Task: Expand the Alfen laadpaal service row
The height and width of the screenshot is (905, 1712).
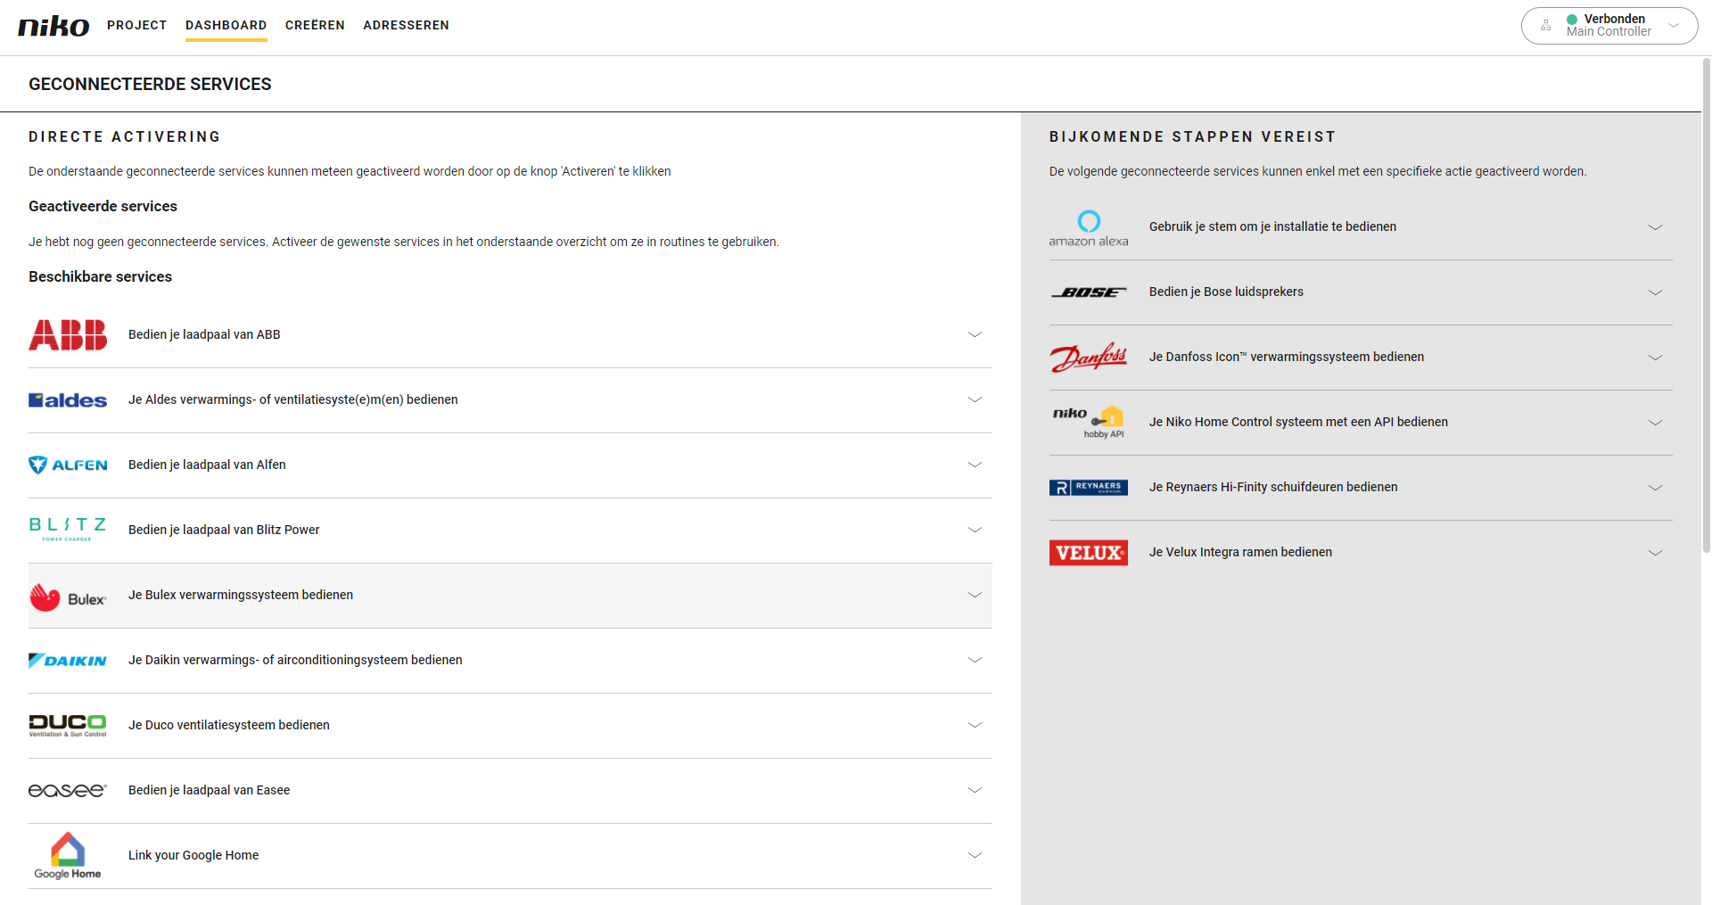Action: [975, 465]
